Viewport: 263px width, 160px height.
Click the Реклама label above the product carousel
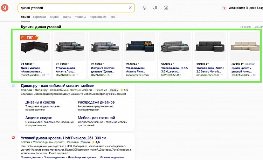click(x=246, y=27)
